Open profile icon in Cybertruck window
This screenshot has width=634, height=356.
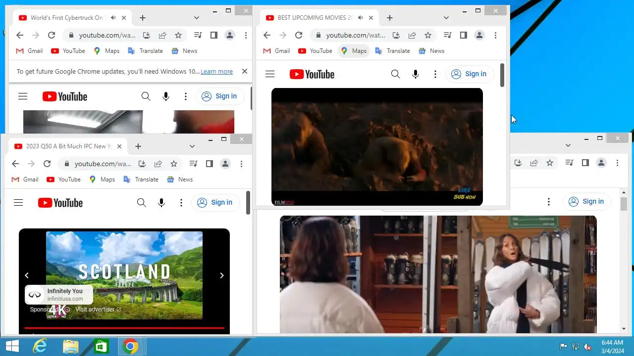230,35
